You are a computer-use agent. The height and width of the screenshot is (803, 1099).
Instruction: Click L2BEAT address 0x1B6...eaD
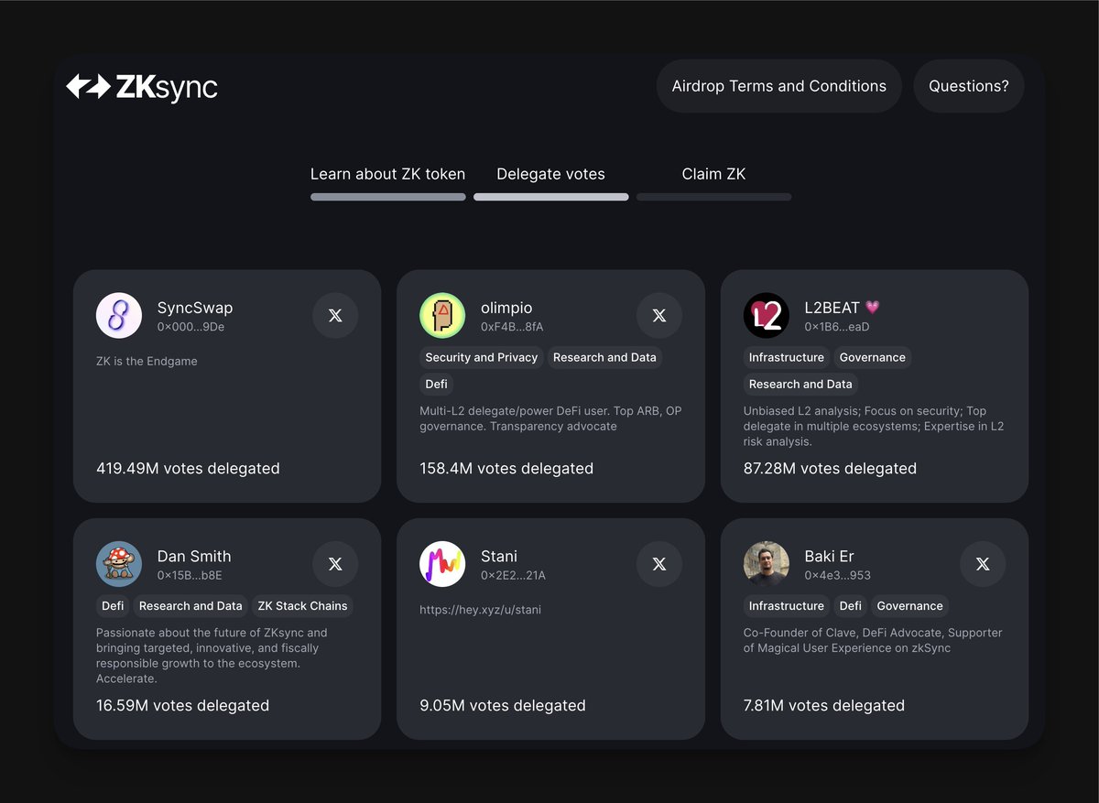[837, 327]
